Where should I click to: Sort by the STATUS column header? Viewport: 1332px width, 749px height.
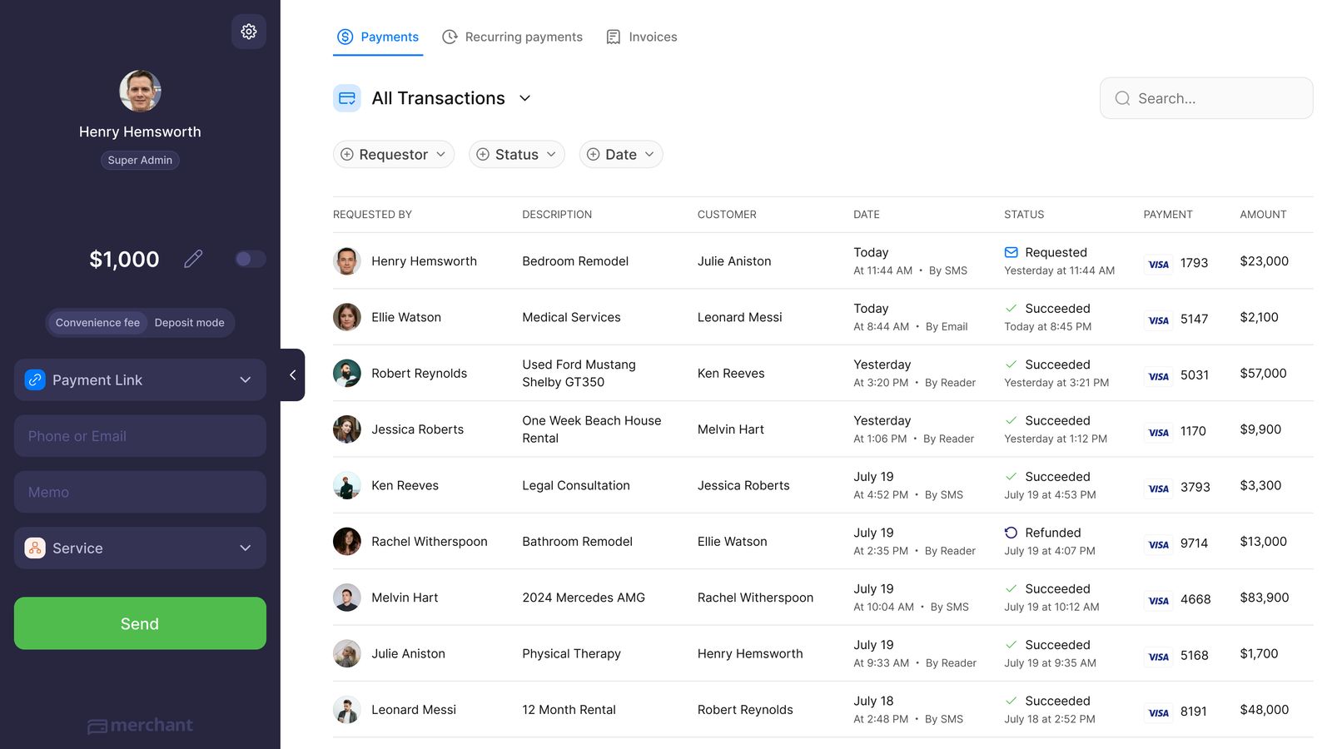point(1024,215)
